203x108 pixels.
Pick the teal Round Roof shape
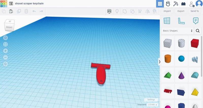[x=195, y=75]
